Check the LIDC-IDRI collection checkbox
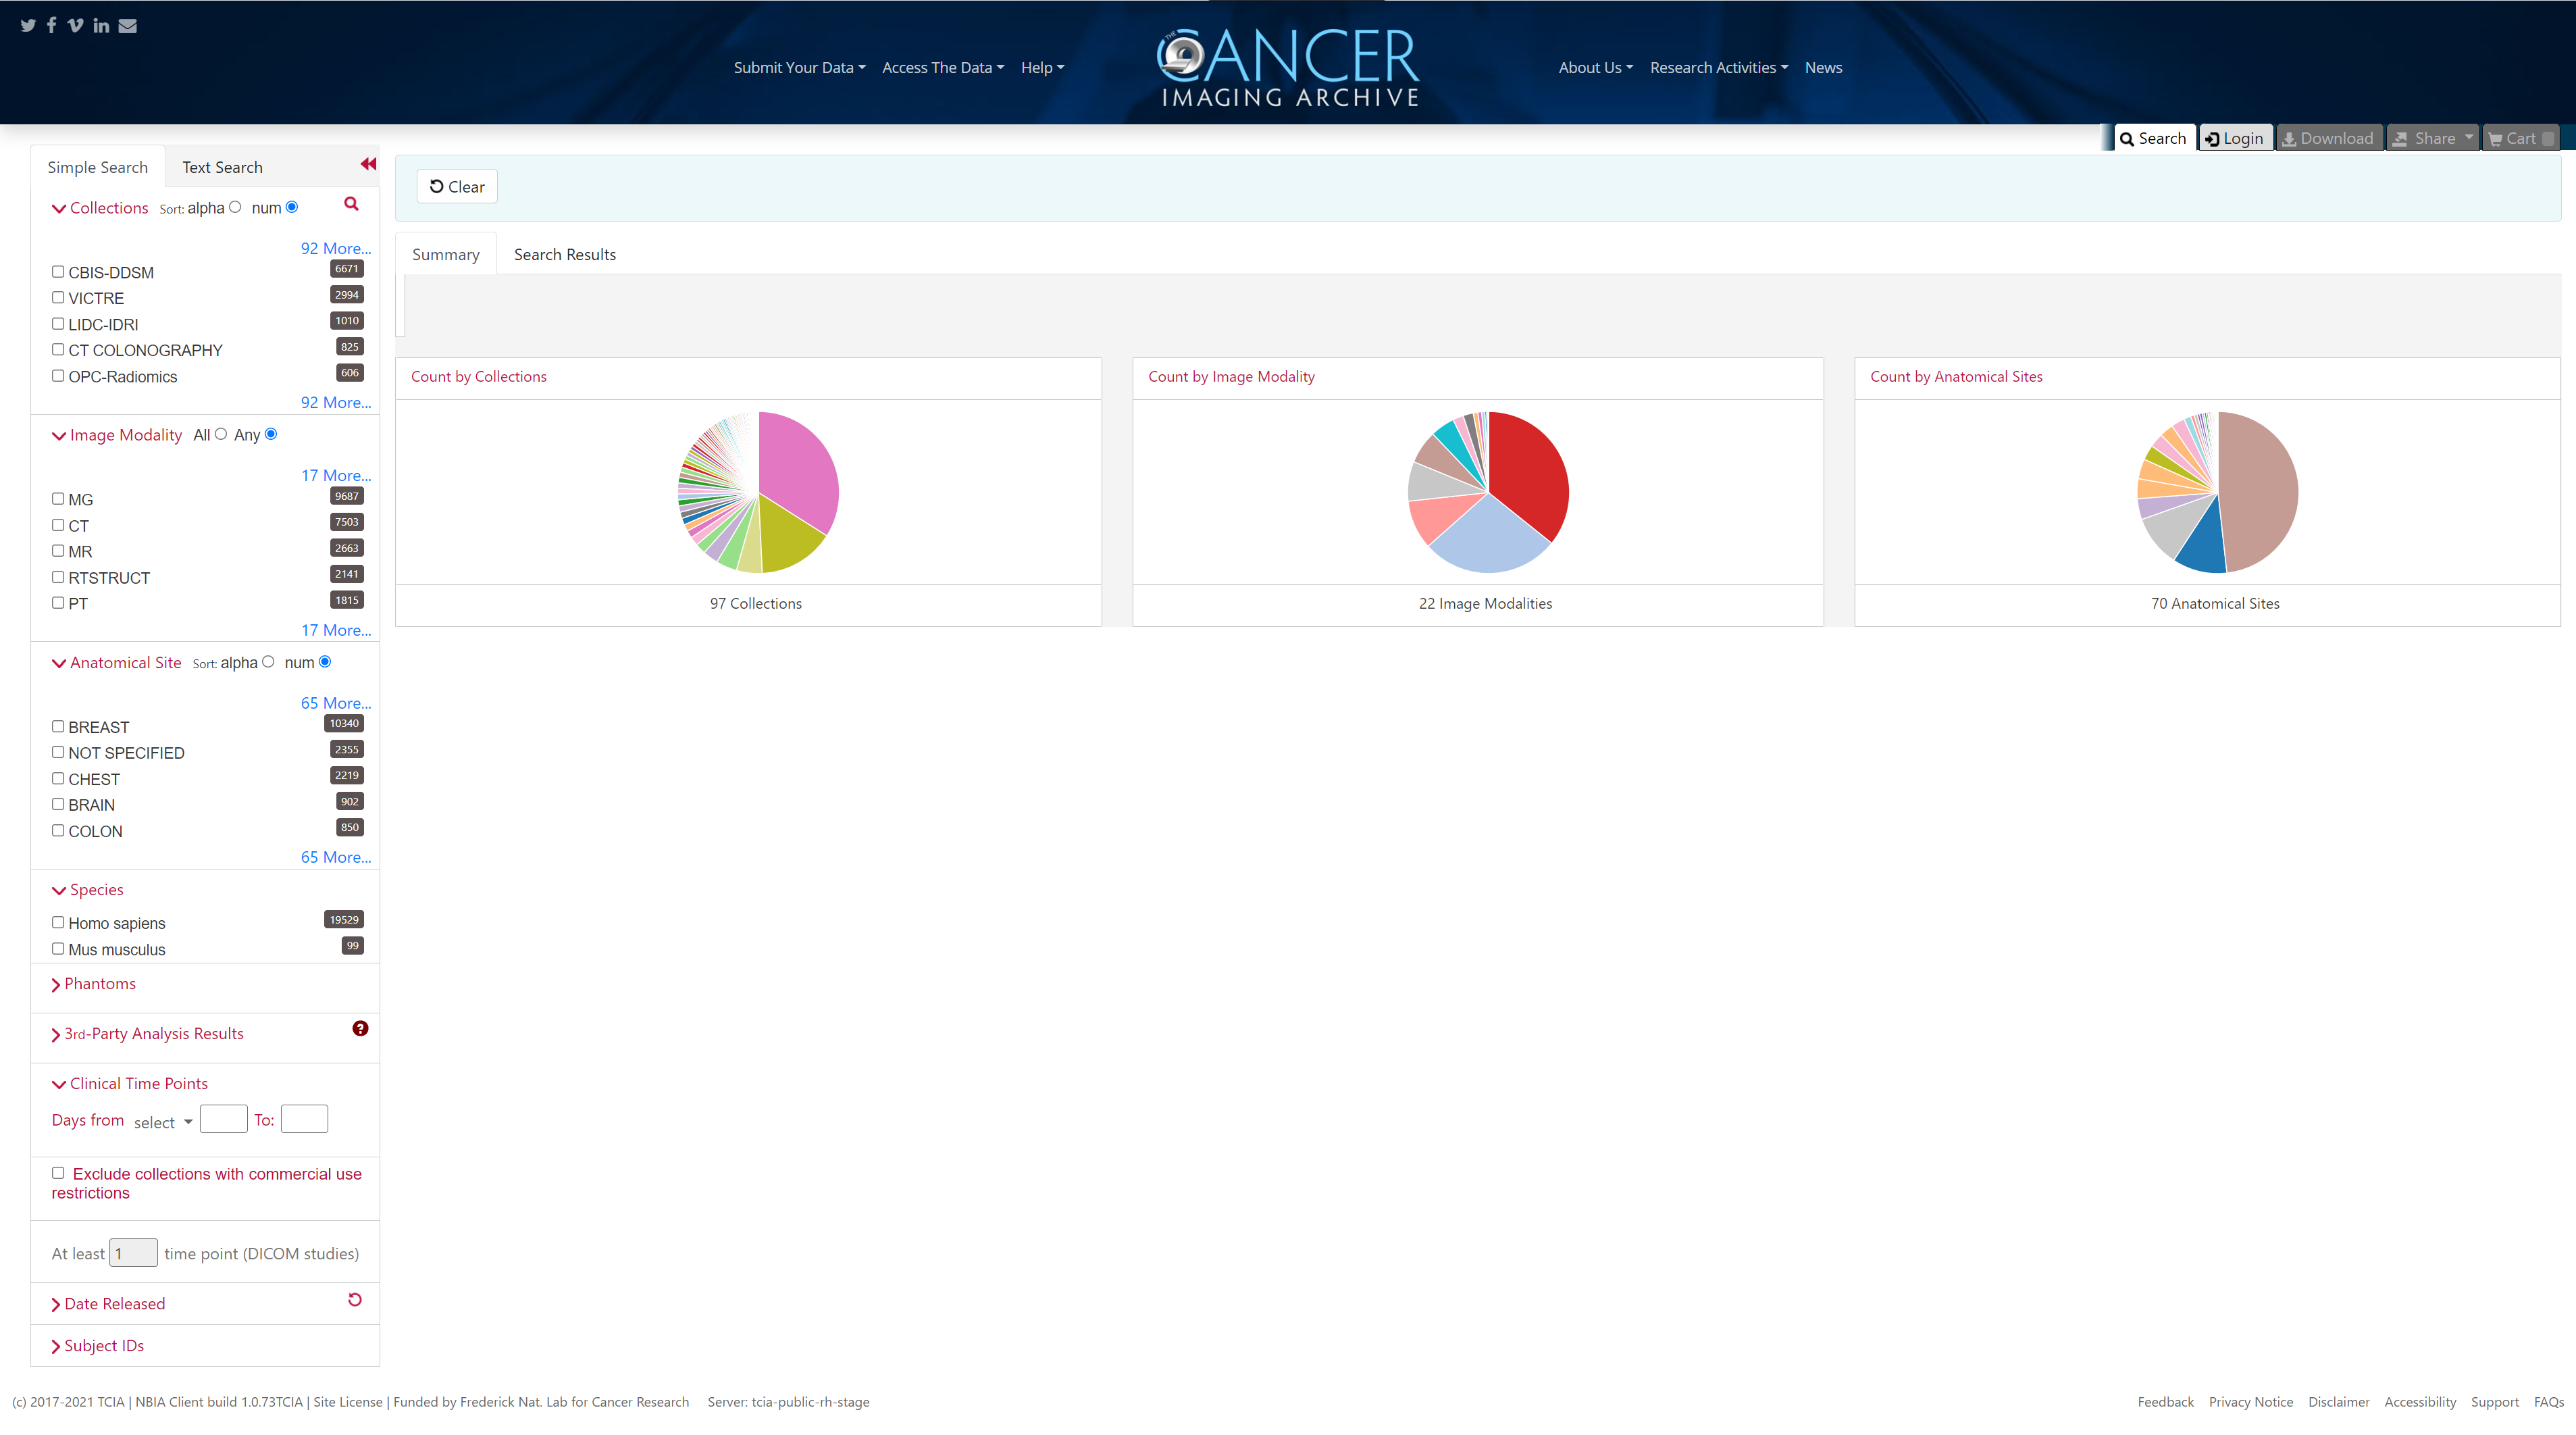 click(x=58, y=323)
